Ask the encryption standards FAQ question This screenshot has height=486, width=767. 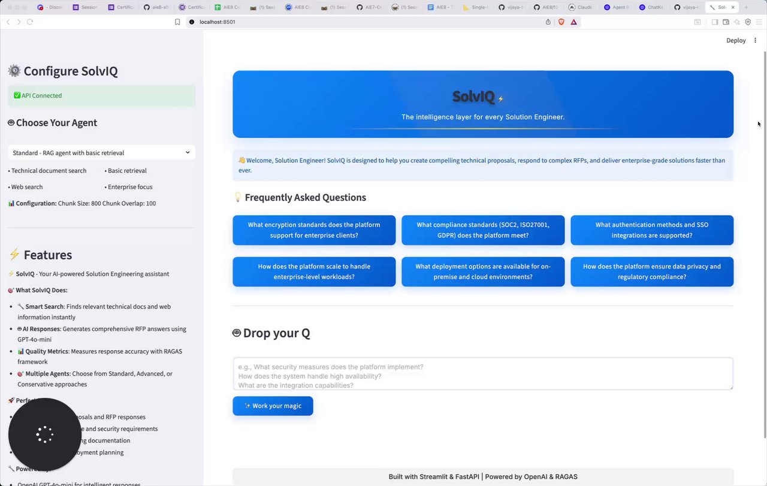click(314, 230)
